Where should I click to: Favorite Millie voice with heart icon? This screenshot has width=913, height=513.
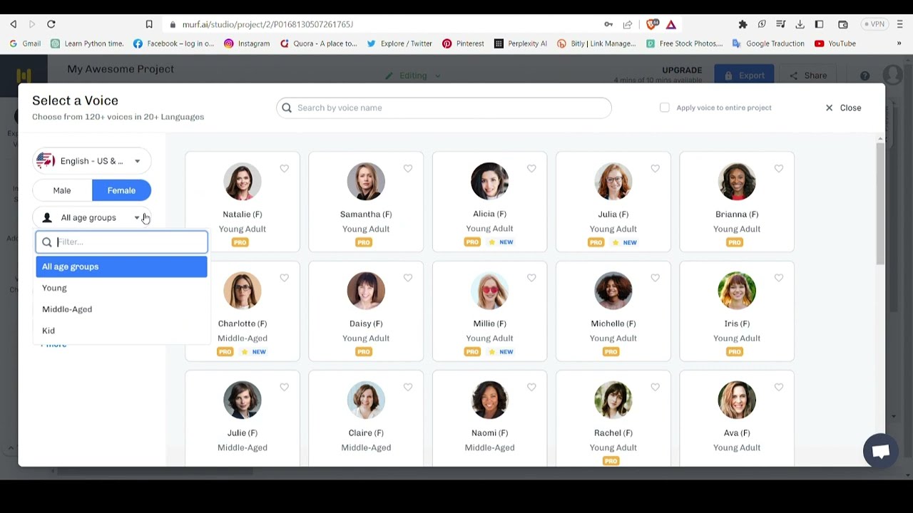[x=531, y=278]
